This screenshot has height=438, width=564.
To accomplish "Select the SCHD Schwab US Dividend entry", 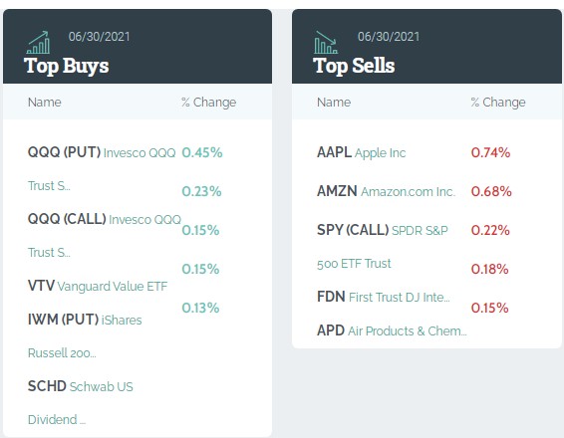I will coord(81,402).
